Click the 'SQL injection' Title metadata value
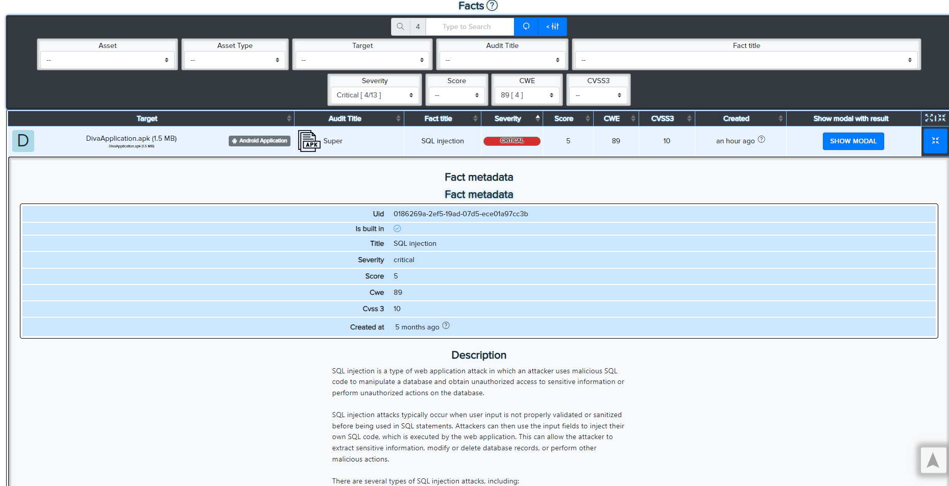The height and width of the screenshot is (486, 949). click(415, 243)
